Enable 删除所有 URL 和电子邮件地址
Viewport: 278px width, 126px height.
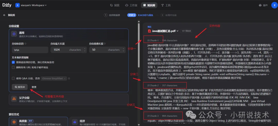[13, 67]
